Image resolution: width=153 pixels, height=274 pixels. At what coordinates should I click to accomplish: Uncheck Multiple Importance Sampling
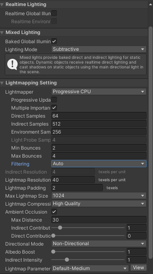point(54,108)
